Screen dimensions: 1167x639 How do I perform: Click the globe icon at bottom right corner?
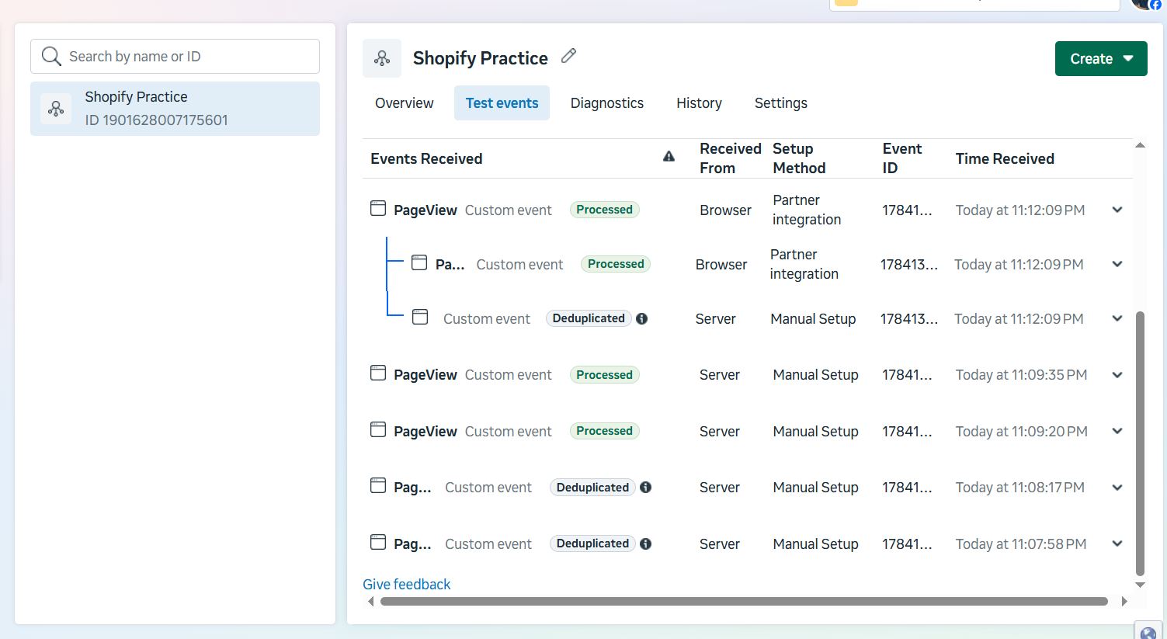pyautogui.click(x=1148, y=630)
